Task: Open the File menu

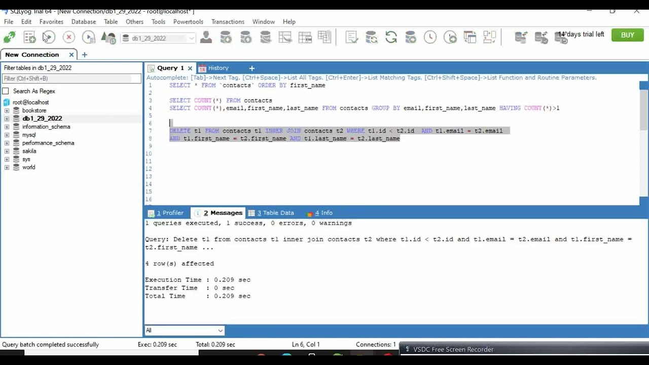Action: tap(9, 22)
